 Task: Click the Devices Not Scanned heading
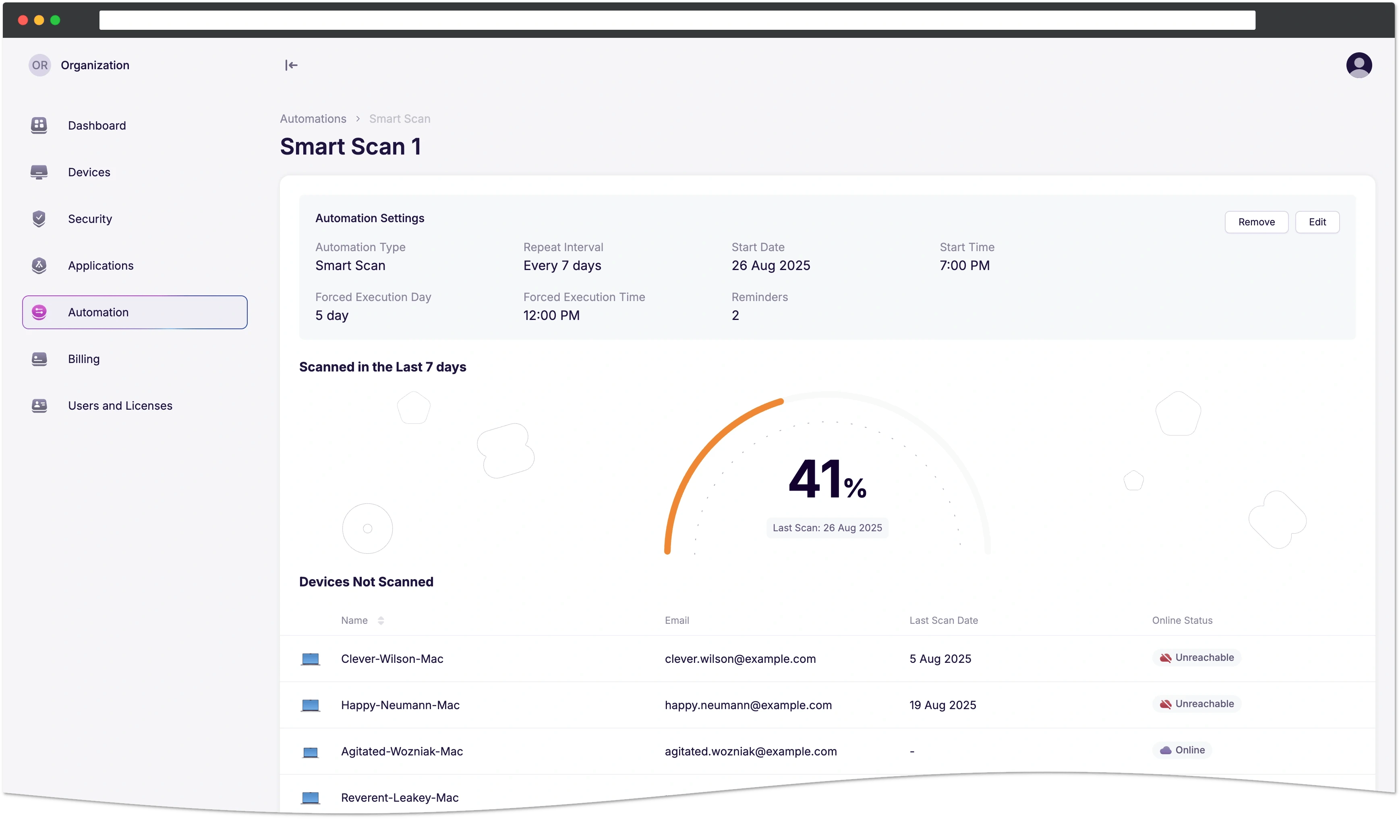[x=366, y=582]
